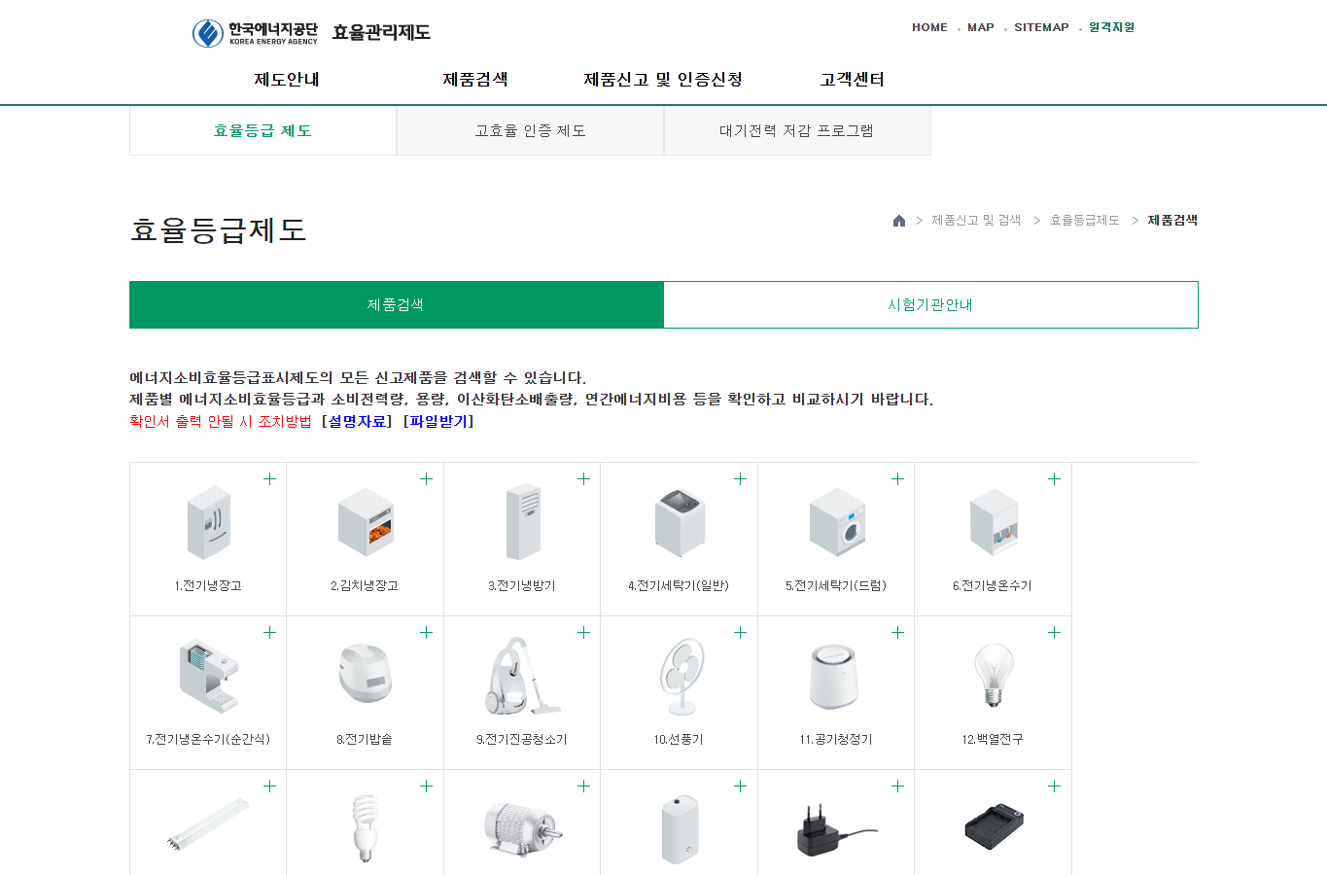
Task: Expand plus sign on 전기냉온수기(순간식) card
Action: point(269,632)
